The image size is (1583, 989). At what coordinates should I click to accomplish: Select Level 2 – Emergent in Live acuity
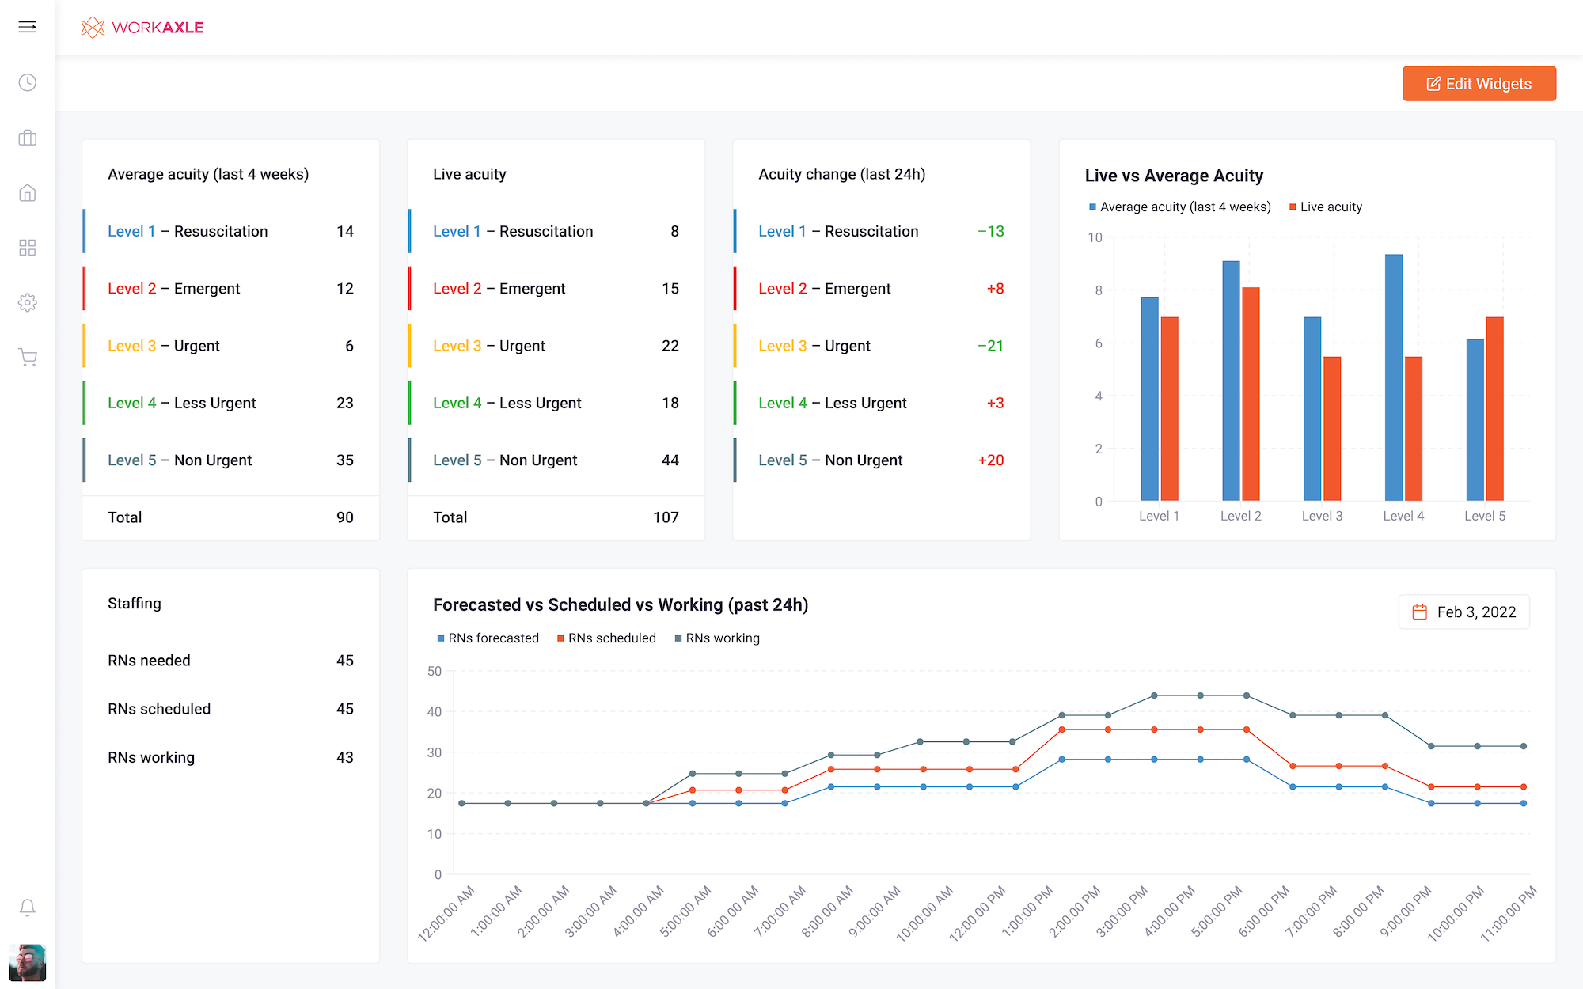click(x=499, y=288)
